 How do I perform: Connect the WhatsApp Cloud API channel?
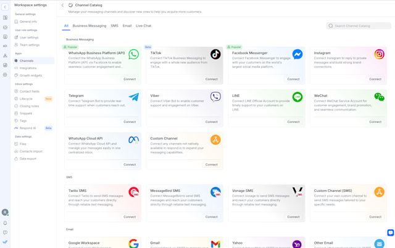coord(130,165)
